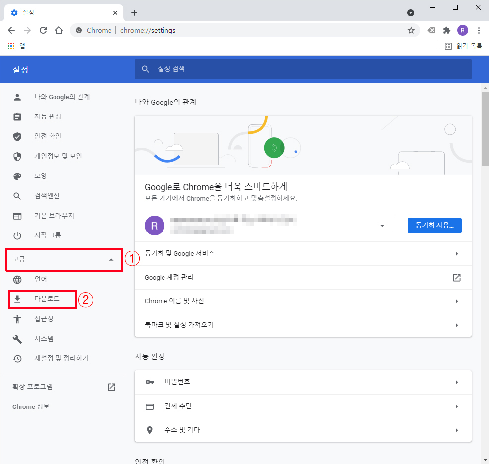Screen dimensions: 489x464
Task: Open the Extensions puzzle icon
Action: [x=446, y=30]
